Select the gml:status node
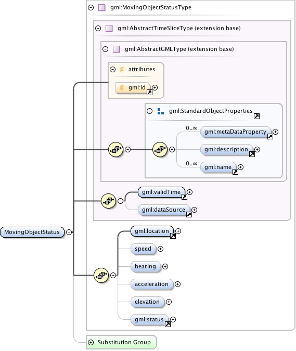 pyautogui.click(x=149, y=319)
